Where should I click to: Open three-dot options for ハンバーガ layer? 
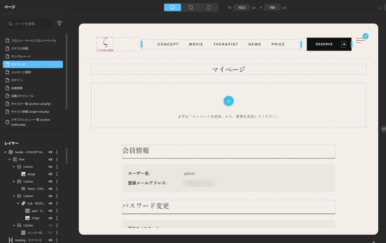click(57, 233)
